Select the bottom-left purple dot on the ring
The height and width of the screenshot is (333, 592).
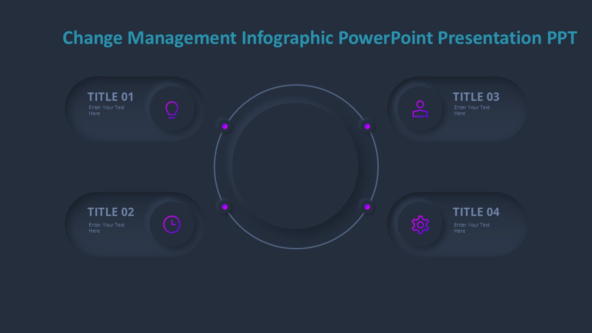(x=225, y=207)
